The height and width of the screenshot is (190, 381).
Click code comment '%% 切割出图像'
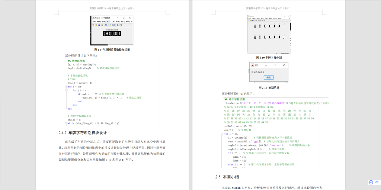click(x=76, y=61)
